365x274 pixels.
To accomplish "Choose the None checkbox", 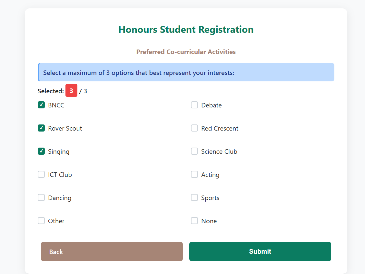I will [x=194, y=221].
